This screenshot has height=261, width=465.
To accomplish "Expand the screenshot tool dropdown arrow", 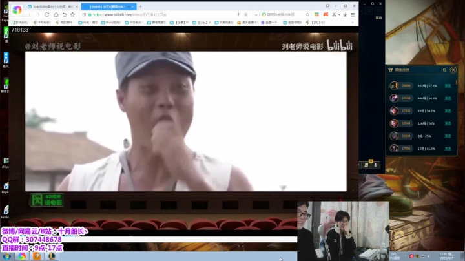I will 339,14.
